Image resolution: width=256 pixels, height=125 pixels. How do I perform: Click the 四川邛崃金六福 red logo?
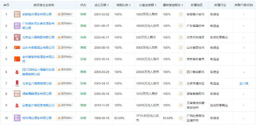[17, 72]
